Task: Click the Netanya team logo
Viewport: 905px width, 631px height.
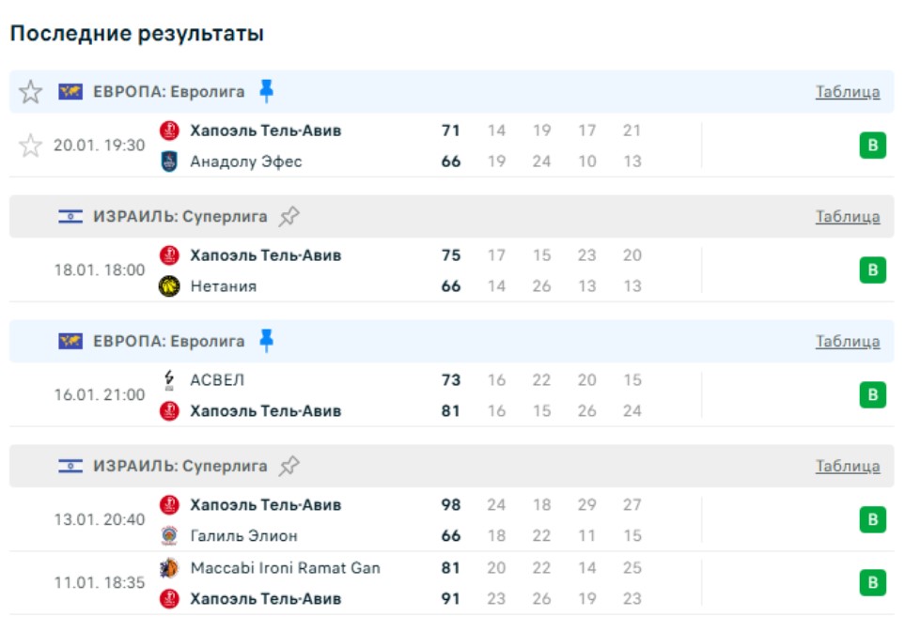Action: point(169,286)
